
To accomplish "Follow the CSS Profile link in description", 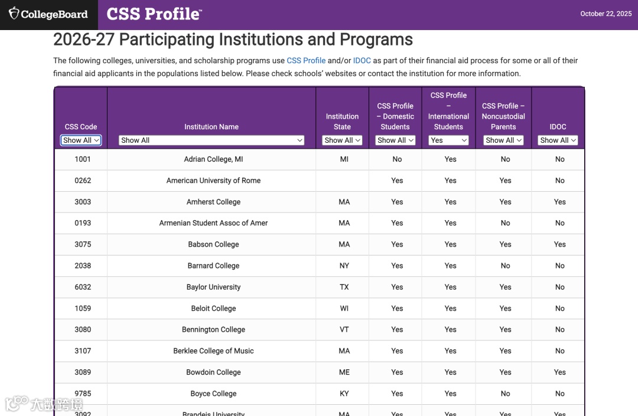I will tap(306, 61).
